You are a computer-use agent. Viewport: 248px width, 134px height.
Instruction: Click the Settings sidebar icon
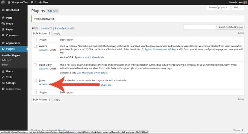[3, 83]
